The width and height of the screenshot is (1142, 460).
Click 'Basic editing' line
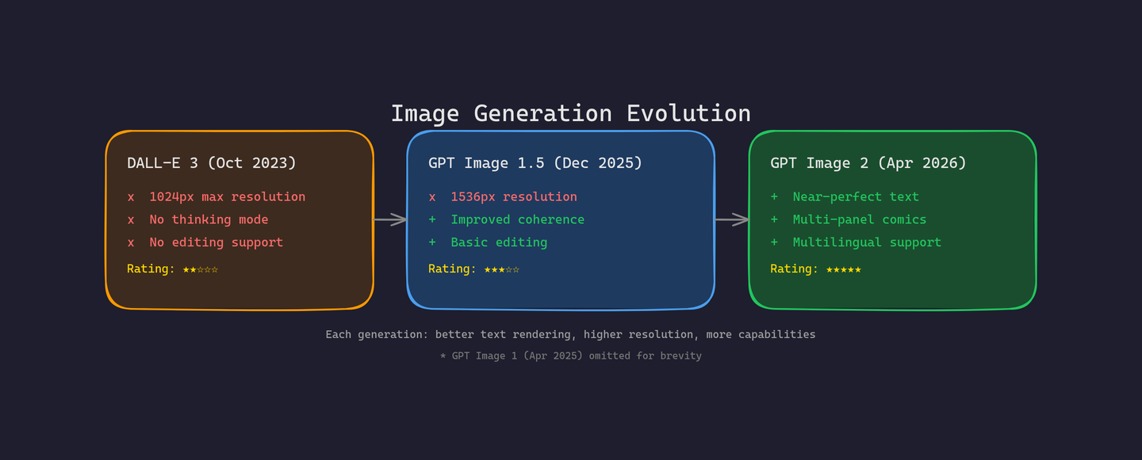coord(488,242)
